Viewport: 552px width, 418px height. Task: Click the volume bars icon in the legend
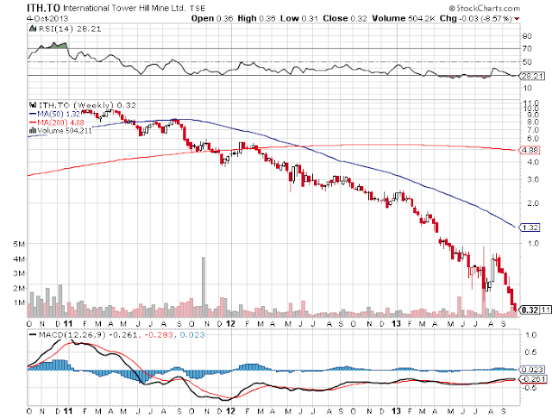point(33,130)
